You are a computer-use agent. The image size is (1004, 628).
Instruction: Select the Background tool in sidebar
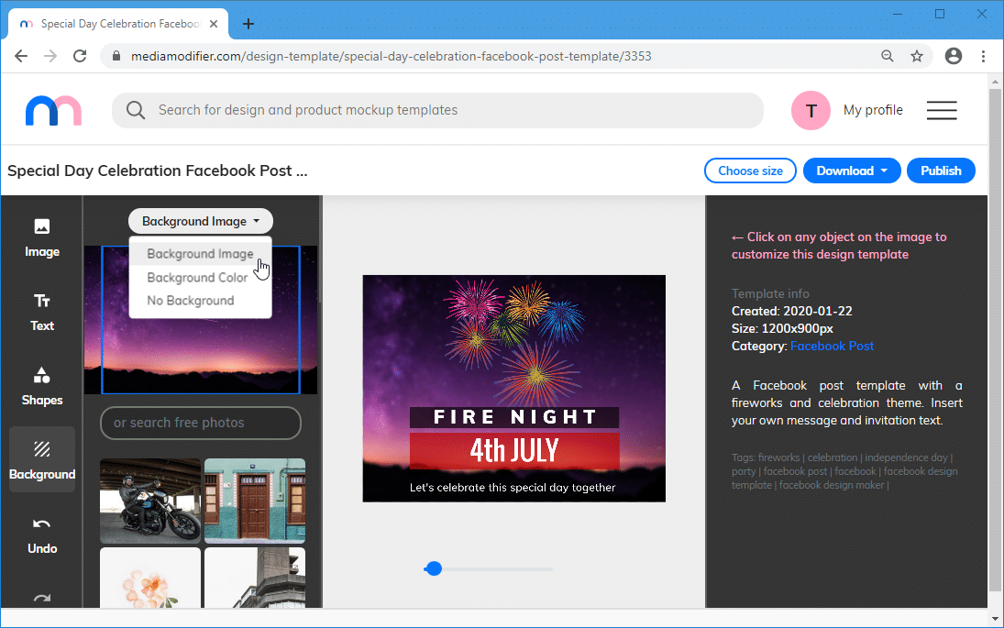coord(42,460)
